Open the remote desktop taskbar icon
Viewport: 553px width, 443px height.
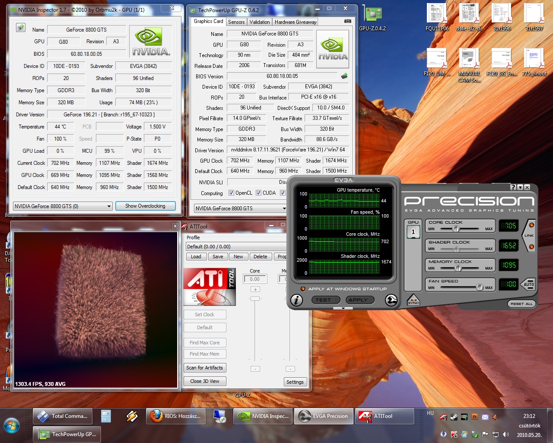(220, 416)
